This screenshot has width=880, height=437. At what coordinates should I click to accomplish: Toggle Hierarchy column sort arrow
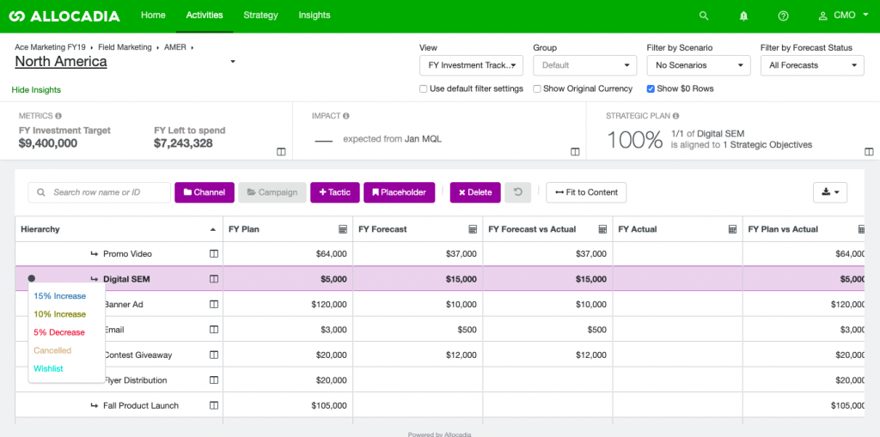[213, 229]
